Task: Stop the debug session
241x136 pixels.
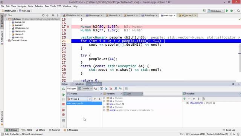Action: point(64,104)
